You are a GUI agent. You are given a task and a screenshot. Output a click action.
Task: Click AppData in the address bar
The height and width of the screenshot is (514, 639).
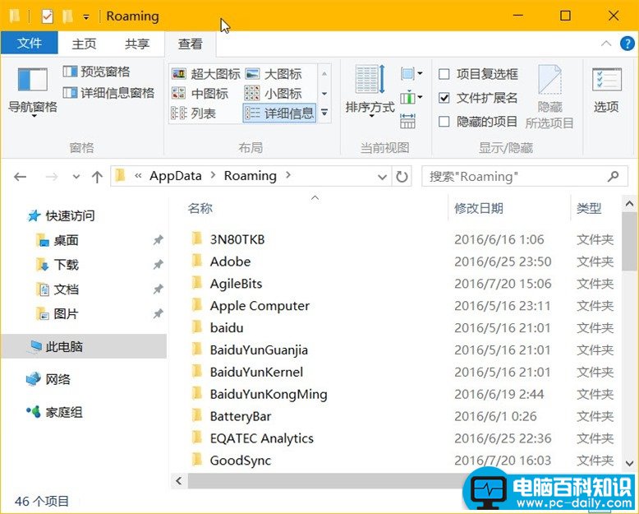pyautogui.click(x=176, y=176)
